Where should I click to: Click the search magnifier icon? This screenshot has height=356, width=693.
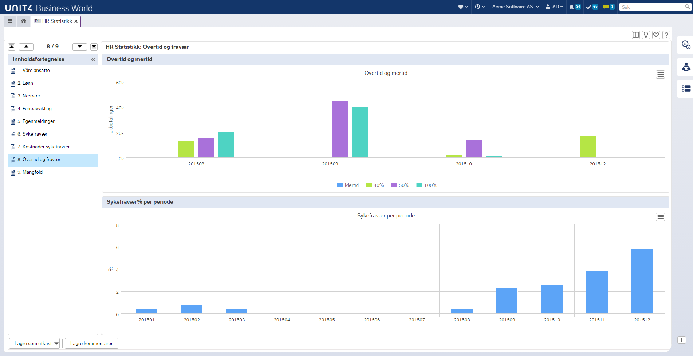687,7
